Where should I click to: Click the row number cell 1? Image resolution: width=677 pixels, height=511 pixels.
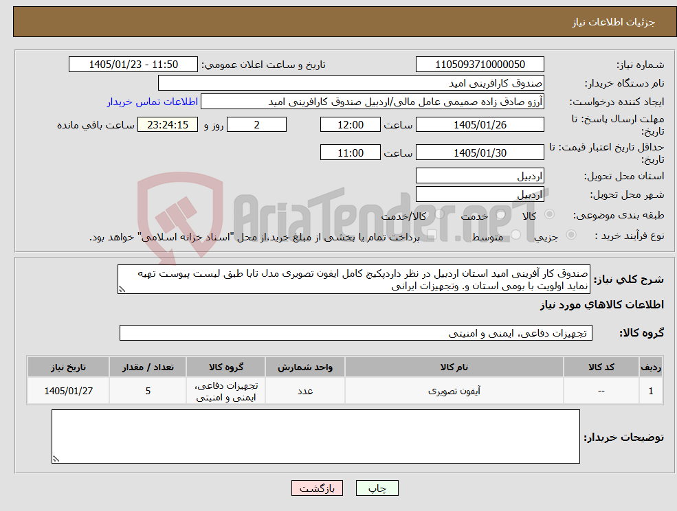click(651, 391)
